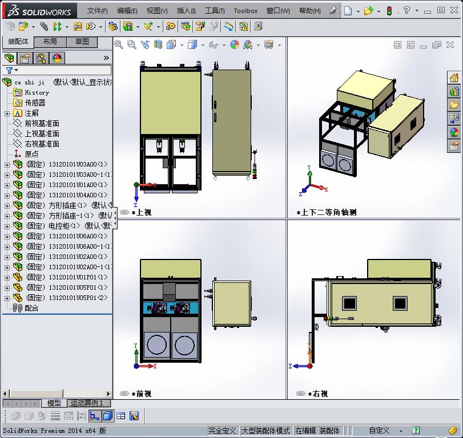Click the Rebuild traffic light icon
The height and width of the screenshot is (438, 463).
coord(389,11)
